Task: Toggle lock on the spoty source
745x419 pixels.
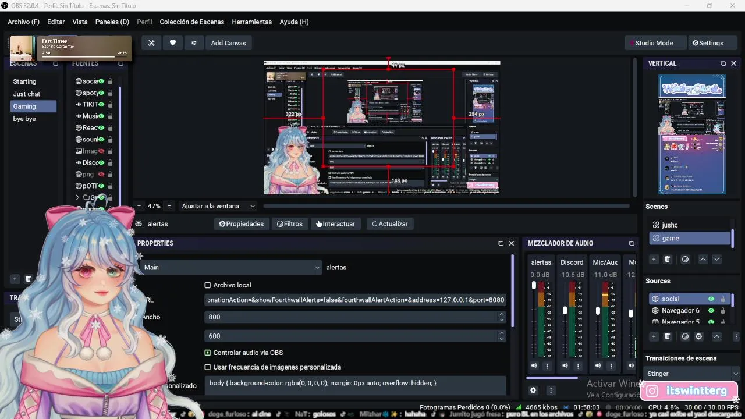Action: click(x=110, y=93)
